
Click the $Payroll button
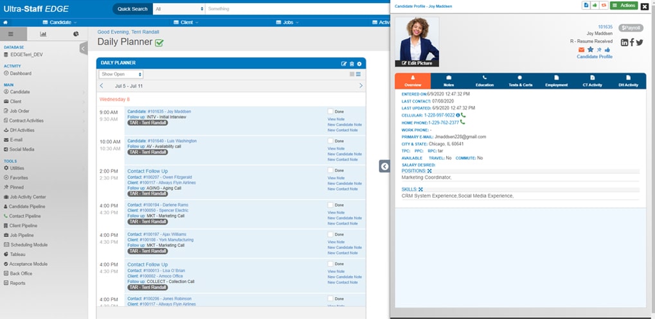(x=631, y=28)
